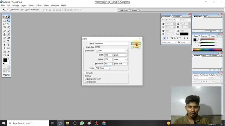Click Cancel in the New dialog

point(136,48)
